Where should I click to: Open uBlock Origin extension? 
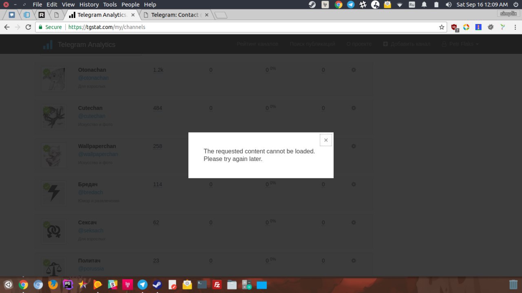(x=454, y=27)
